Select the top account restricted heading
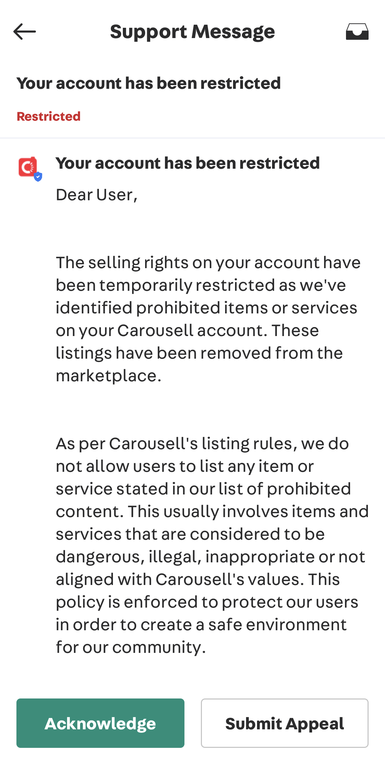 click(x=149, y=83)
